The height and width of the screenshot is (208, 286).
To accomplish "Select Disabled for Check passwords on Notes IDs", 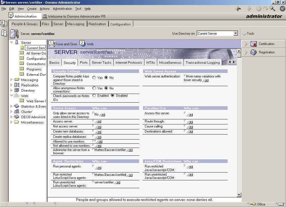I will point(113,96).
